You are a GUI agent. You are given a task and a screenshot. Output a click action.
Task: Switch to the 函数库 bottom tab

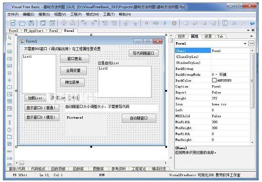[78, 169]
